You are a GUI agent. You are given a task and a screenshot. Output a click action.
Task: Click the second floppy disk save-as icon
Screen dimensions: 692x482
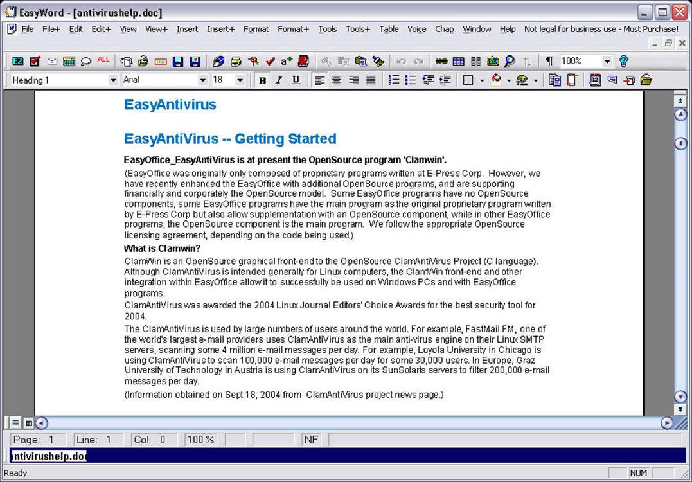tap(195, 61)
